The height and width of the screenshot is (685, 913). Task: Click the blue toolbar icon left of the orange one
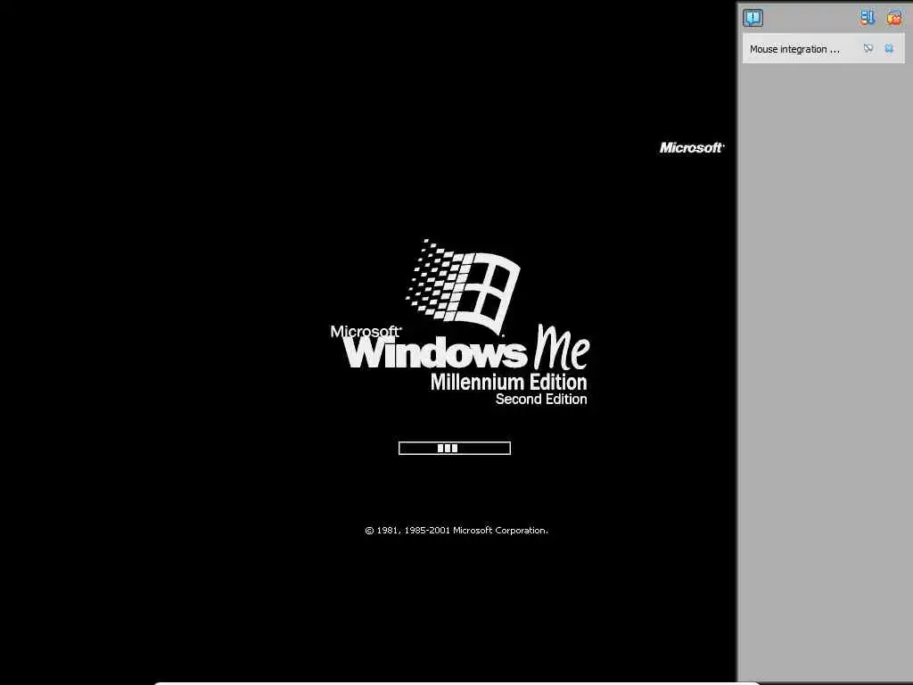pos(867,18)
